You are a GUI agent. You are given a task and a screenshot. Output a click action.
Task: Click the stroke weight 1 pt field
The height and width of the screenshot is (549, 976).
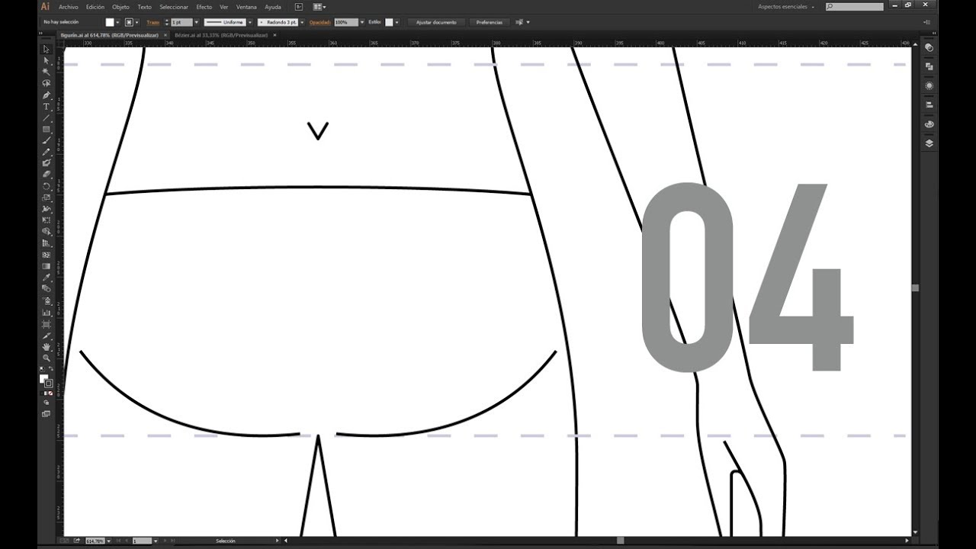point(181,22)
